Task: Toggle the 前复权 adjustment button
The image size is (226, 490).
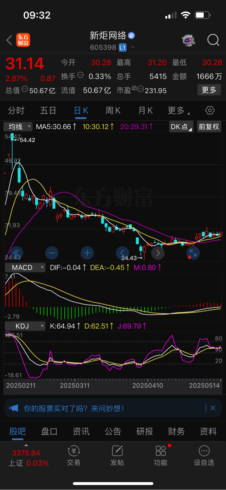Action: pos(209,127)
